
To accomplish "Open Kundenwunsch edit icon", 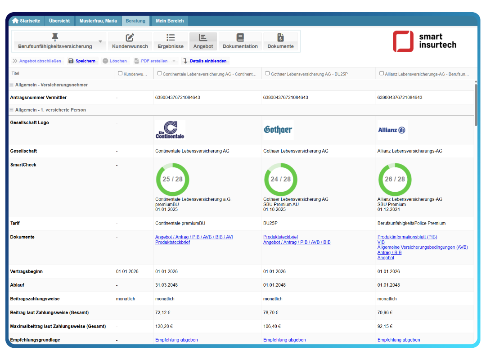I will click(130, 38).
